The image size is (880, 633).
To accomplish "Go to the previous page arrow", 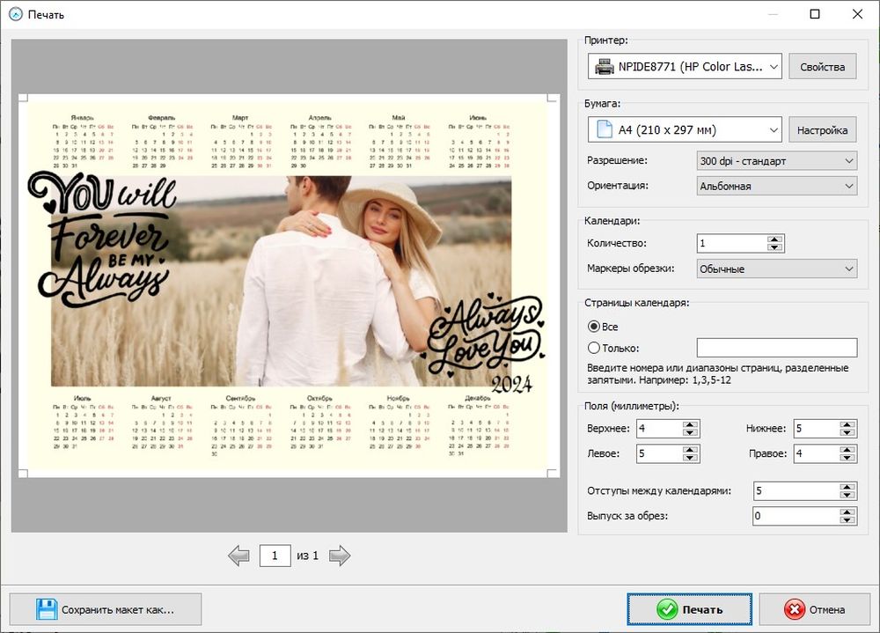I will pos(238,556).
